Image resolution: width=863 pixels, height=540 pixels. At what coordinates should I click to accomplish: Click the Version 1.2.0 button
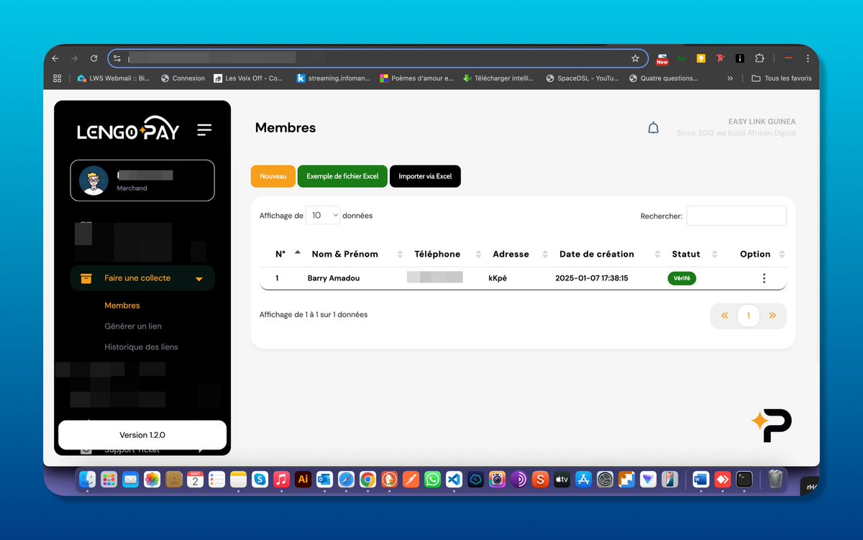pos(142,435)
